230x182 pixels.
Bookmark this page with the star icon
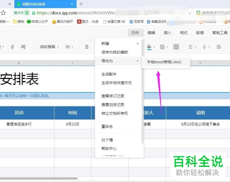[3, 13]
